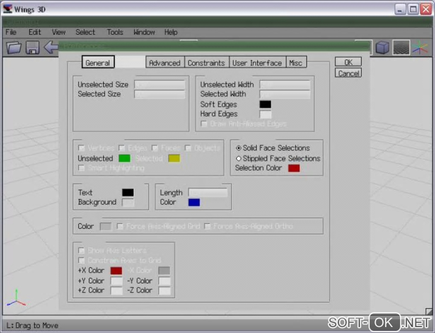
Task: Change the green Unselected highlight color
Action: 124,158
